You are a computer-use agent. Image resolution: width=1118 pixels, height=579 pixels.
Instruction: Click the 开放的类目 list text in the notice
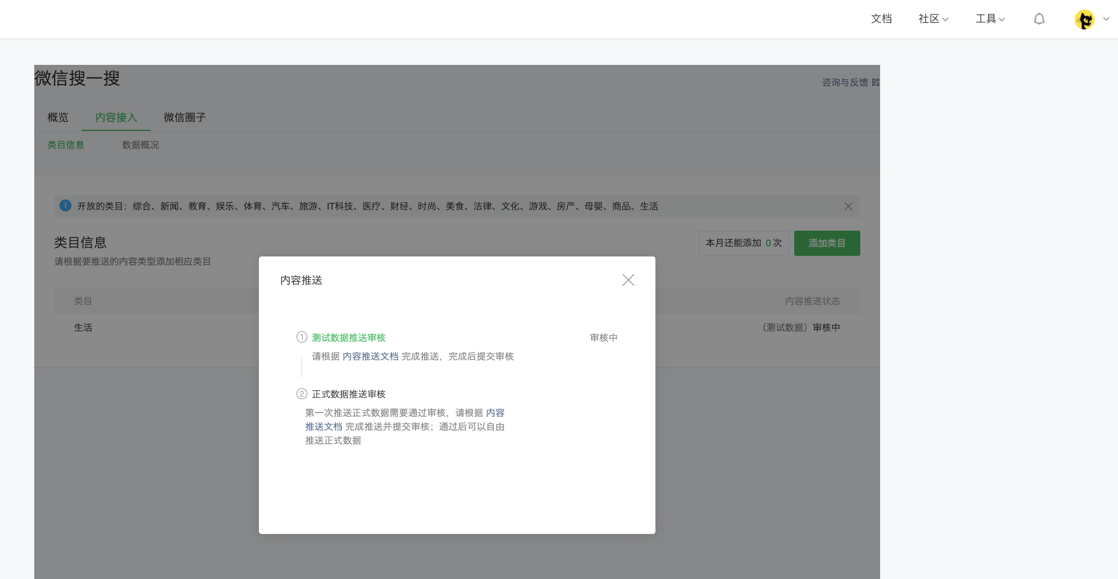pyautogui.click(x=368, y=206)
